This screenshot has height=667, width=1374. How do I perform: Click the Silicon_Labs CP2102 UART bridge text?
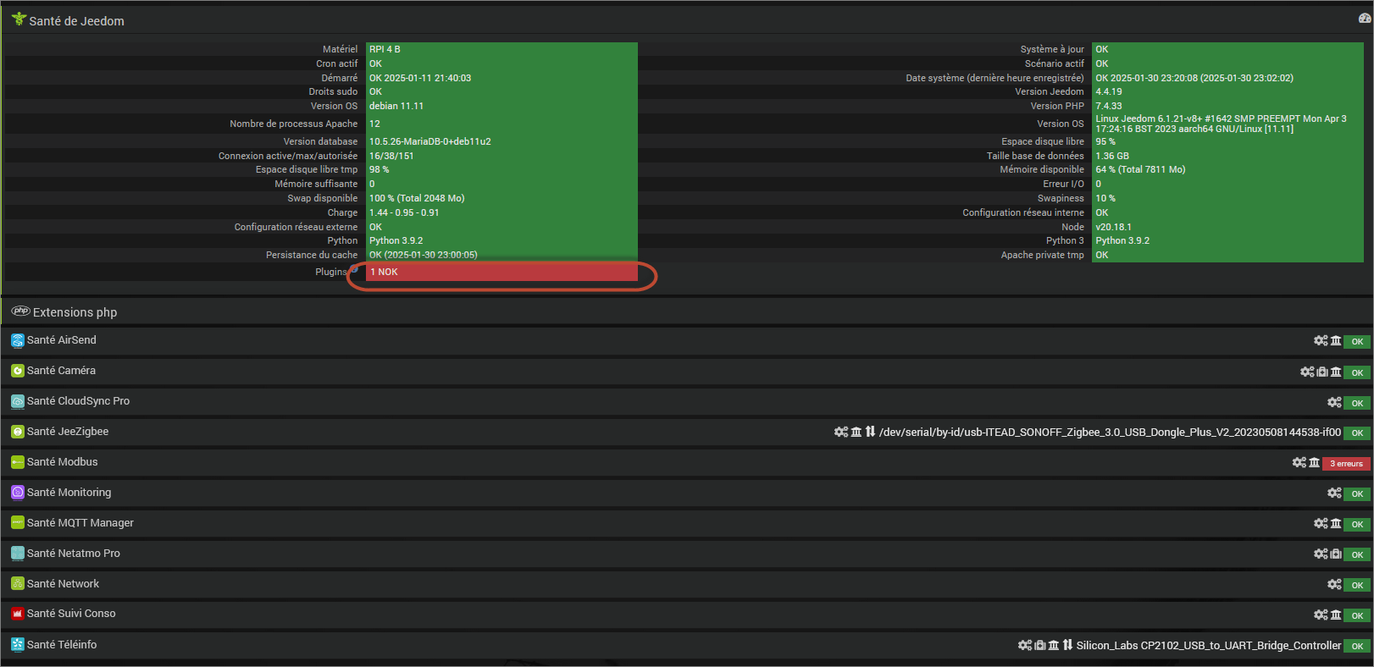tap(1209, 645)
